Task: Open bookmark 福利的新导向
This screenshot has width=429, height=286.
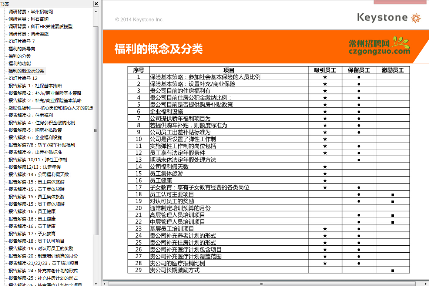Action: click(x=21, y=49)
